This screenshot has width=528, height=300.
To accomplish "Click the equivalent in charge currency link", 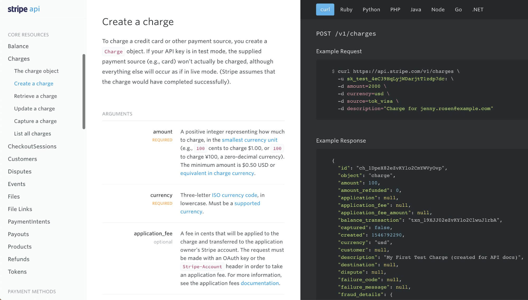I will [217, 173].
